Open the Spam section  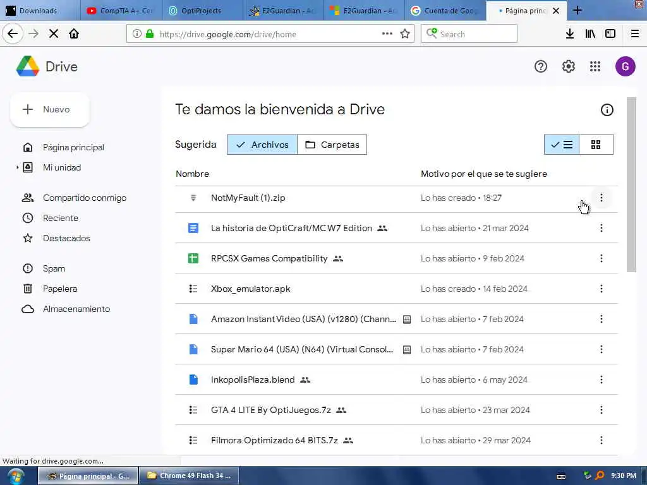pos(54,268)
